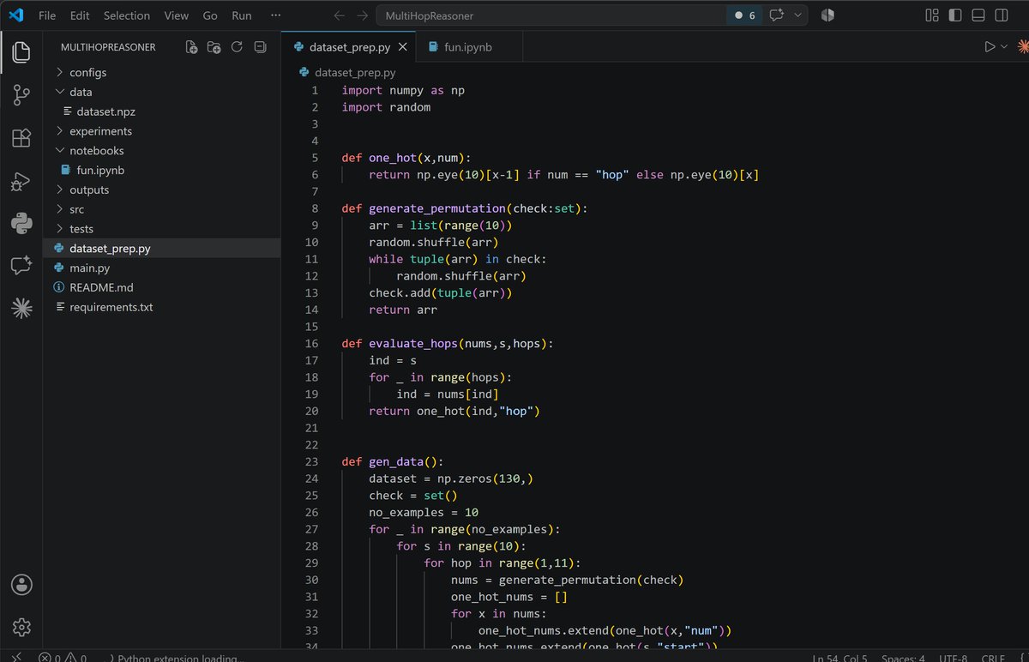
Task: Click the hexagon extension icon in title bar
Action: [x=827, y=15]
